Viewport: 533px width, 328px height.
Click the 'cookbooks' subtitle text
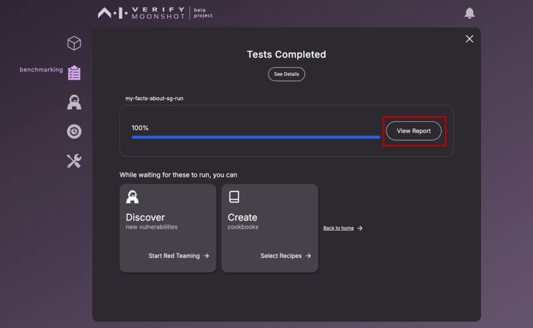click(x=243, y=227)
